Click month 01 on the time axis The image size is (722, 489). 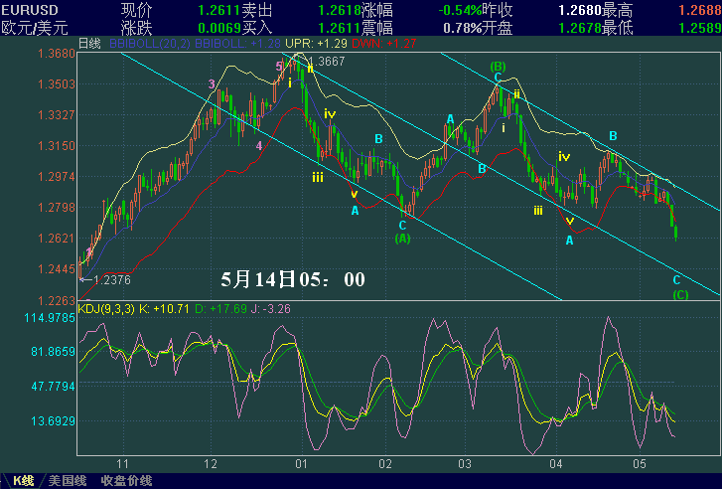(301, 464)
